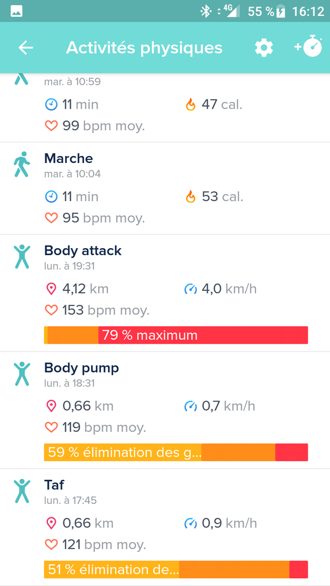The image size is (330, 586).
Task: Tap the walking figure icon beside Marche
Action: click(x=22, y=164)
